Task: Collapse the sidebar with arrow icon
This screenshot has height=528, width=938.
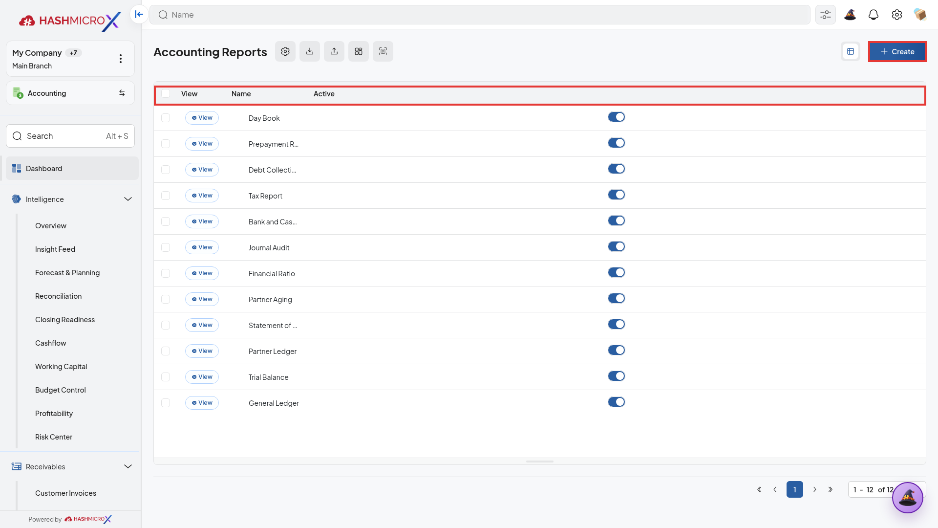Action: pyautogui.click(x=139, y=14)
